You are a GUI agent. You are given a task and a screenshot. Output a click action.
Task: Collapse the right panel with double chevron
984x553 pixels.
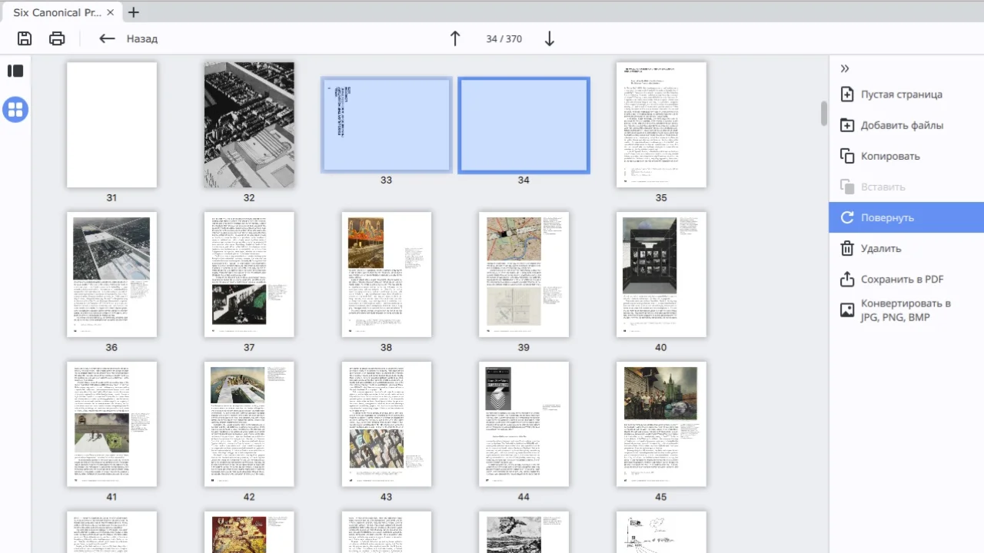[845, 68]
